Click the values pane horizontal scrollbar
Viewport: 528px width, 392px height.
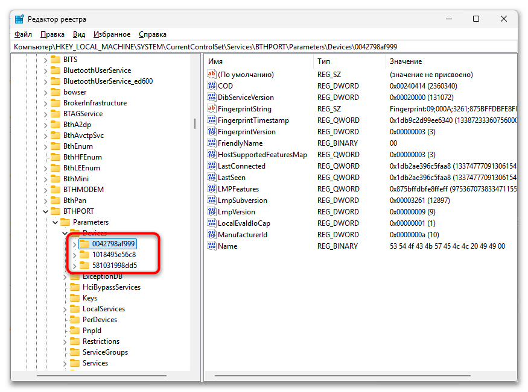pos(343,376)
